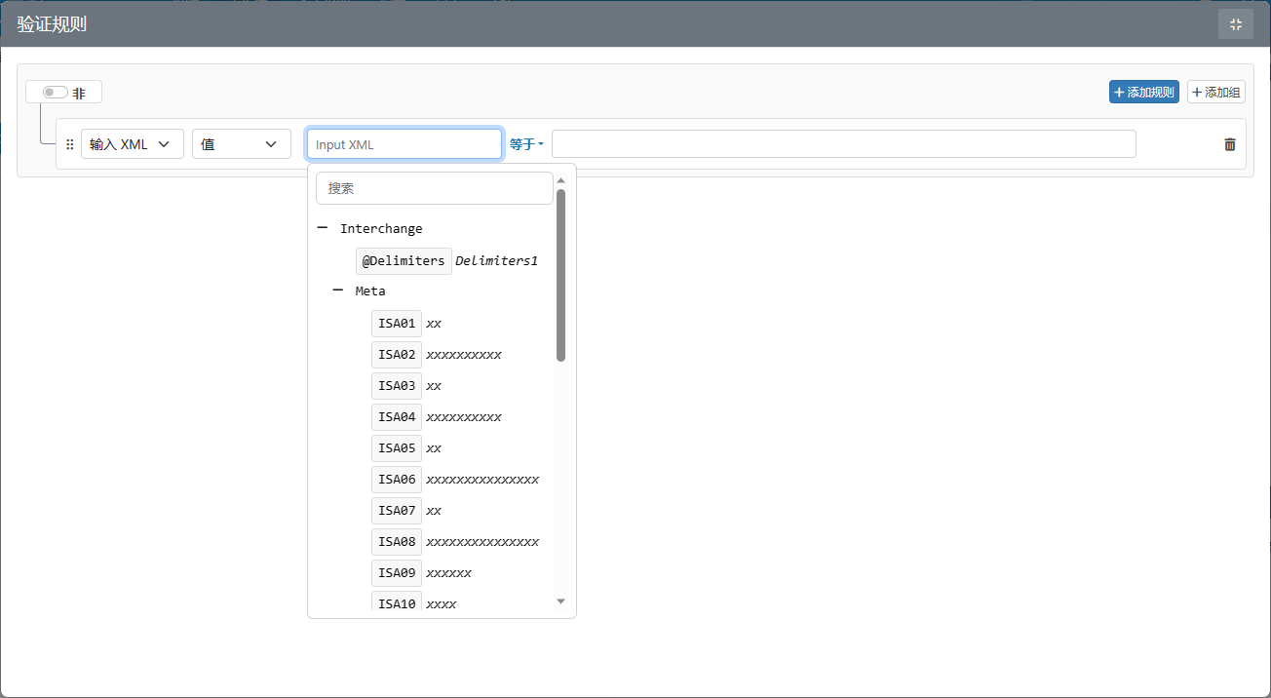1271x698 pixels.
Task: Collapse the Meta tree node
Action: [x=338, y=291]
